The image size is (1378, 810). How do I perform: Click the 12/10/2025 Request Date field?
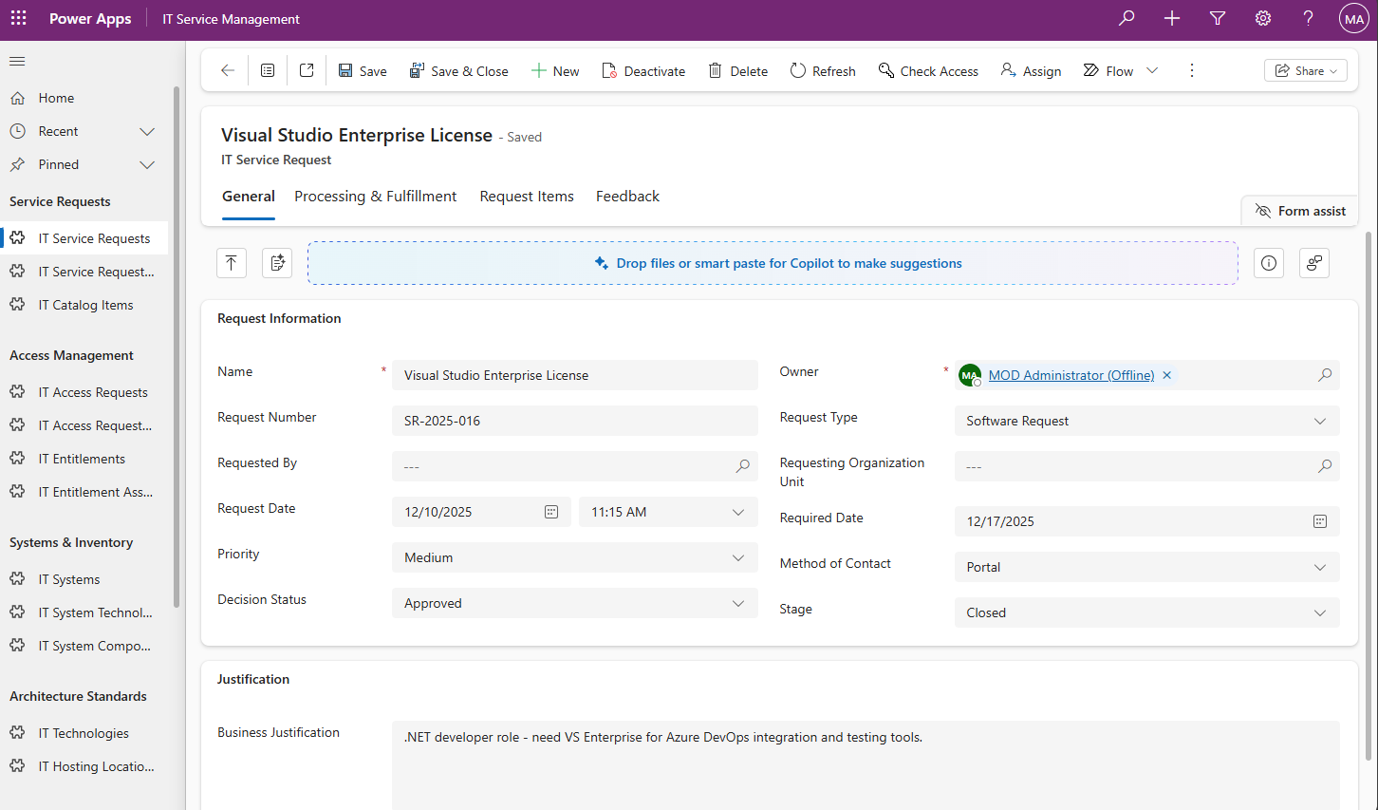tap(480, 512)
